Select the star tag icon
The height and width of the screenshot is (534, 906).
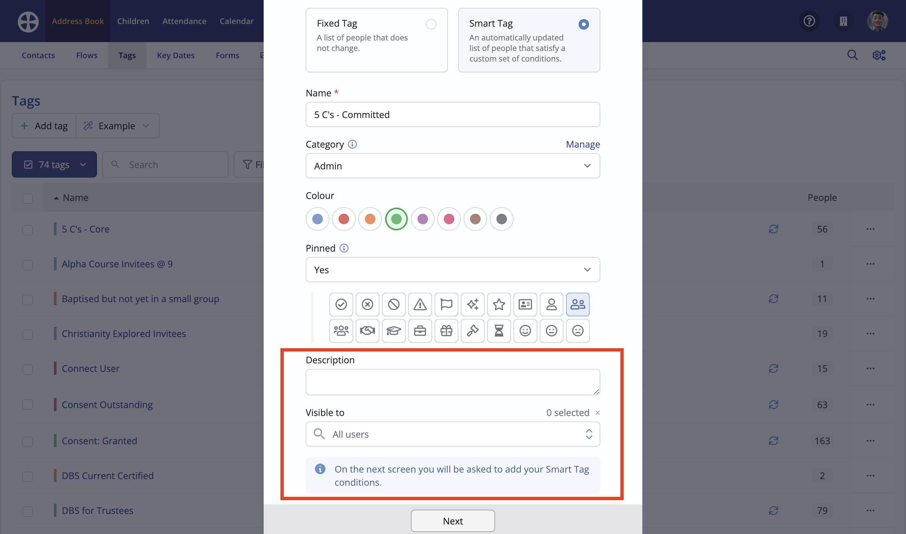coord(499,304)
